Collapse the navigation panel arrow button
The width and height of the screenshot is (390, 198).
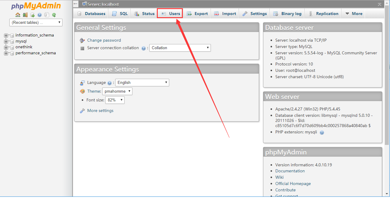point(76,4)
